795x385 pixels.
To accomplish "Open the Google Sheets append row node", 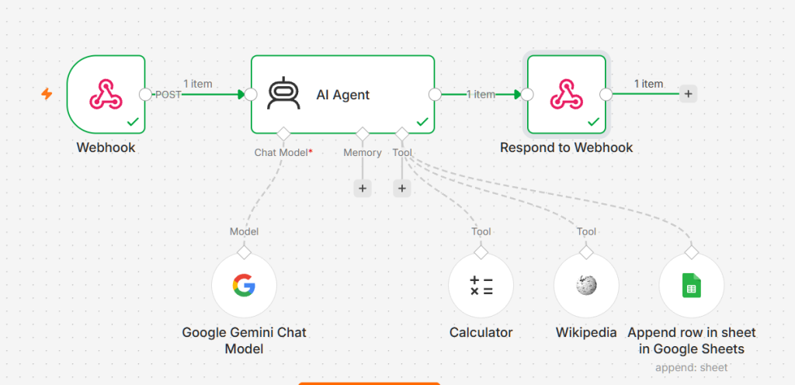I will [692, 285].
